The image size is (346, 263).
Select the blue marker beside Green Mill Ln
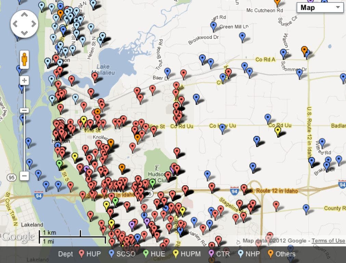click(x=213, y=26)
